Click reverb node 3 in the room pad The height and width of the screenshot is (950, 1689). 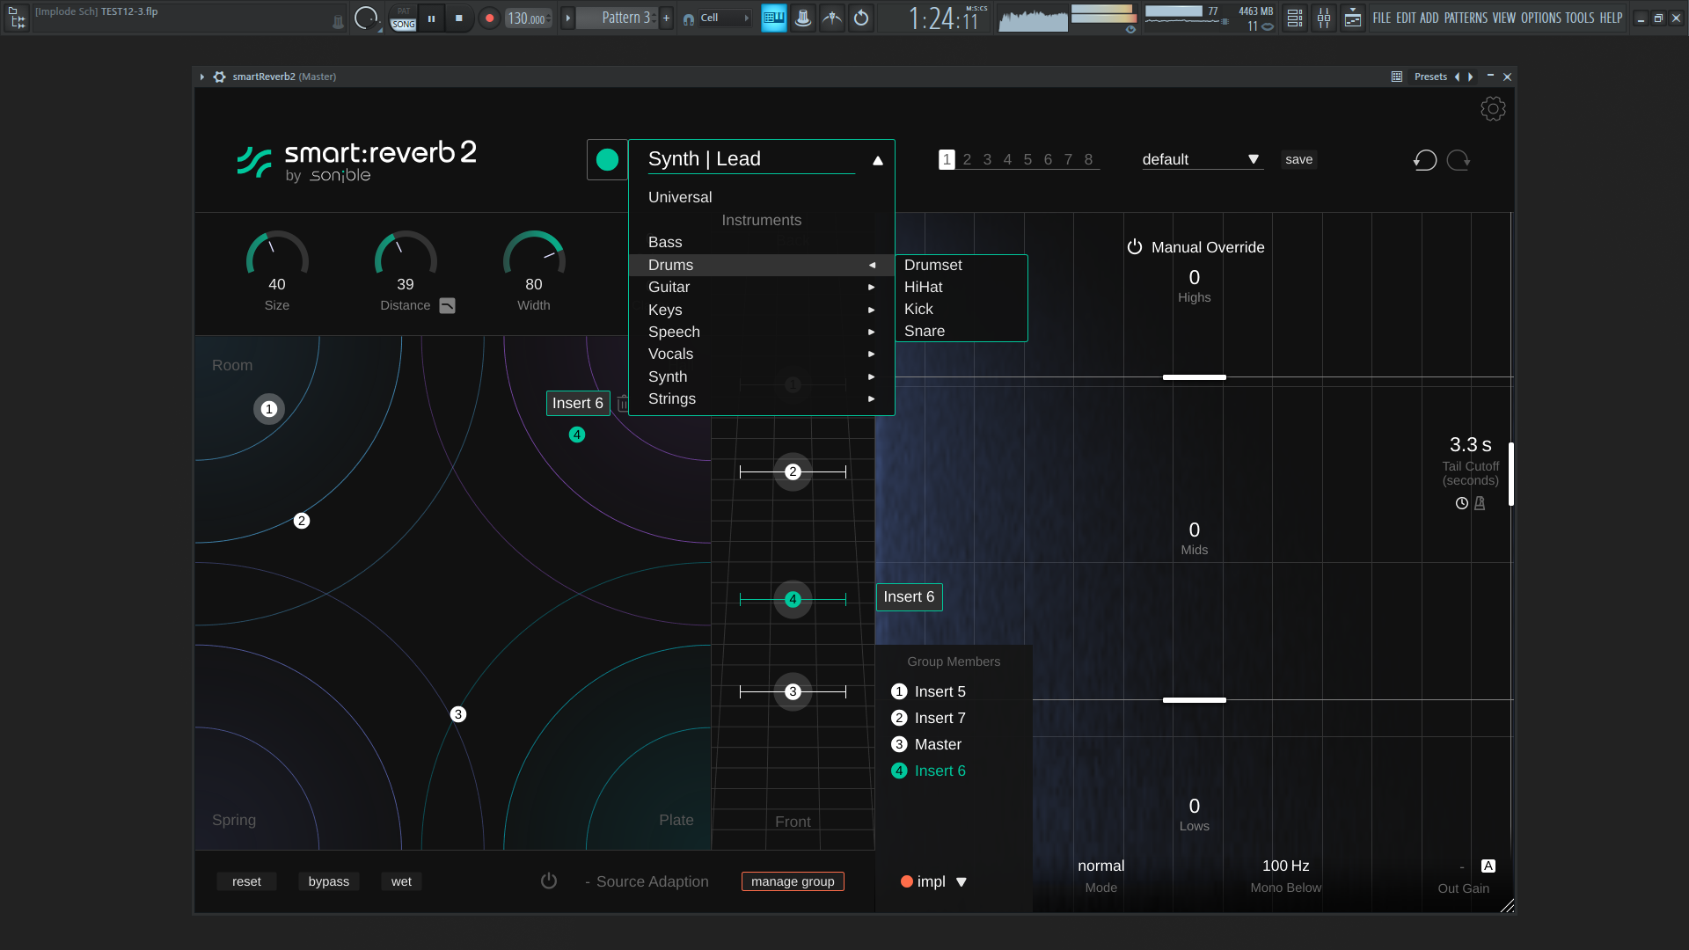tap(458, 714)
